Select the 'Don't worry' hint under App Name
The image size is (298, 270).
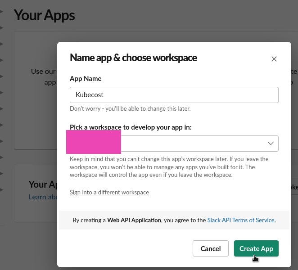click(130, 108)
